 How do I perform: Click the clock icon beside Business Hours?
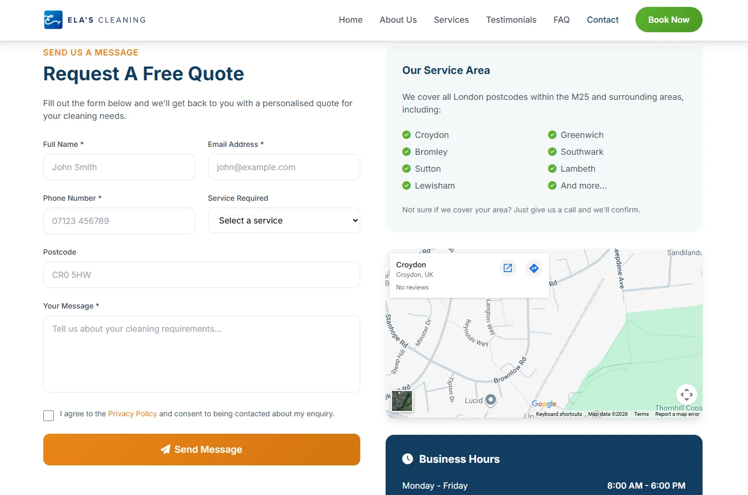tap(407, 459)
